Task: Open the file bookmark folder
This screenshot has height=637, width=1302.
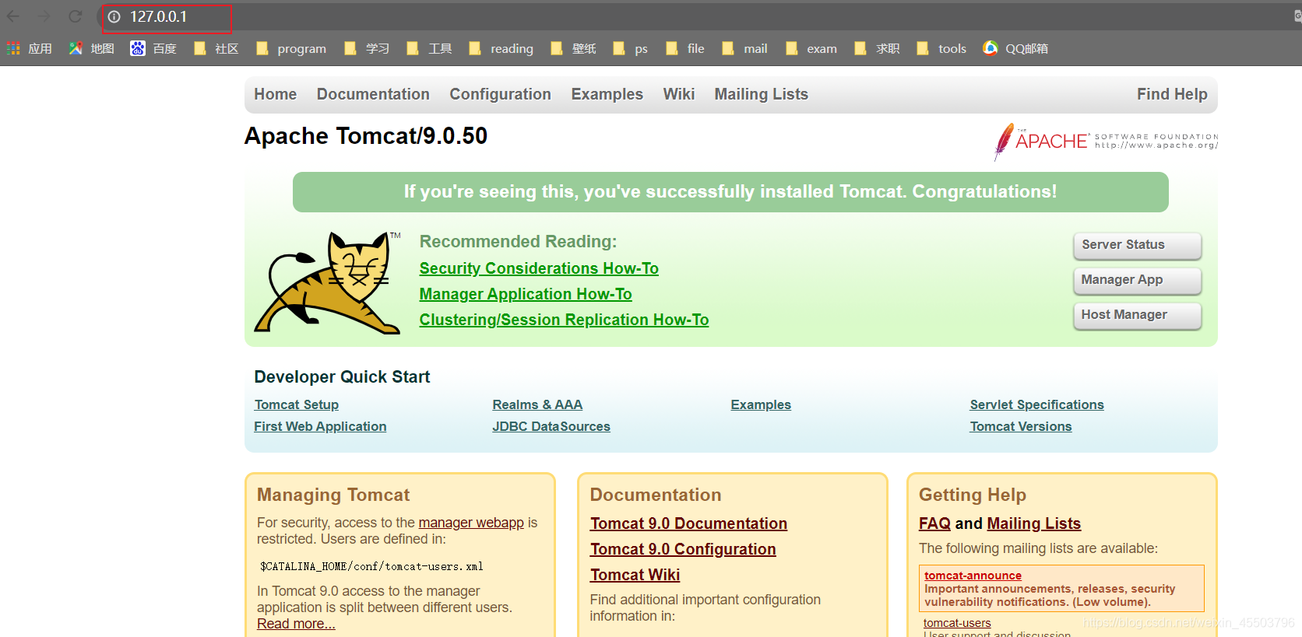Action: click(685, 48)
